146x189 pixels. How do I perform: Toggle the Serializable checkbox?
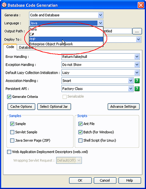[64, 97]
